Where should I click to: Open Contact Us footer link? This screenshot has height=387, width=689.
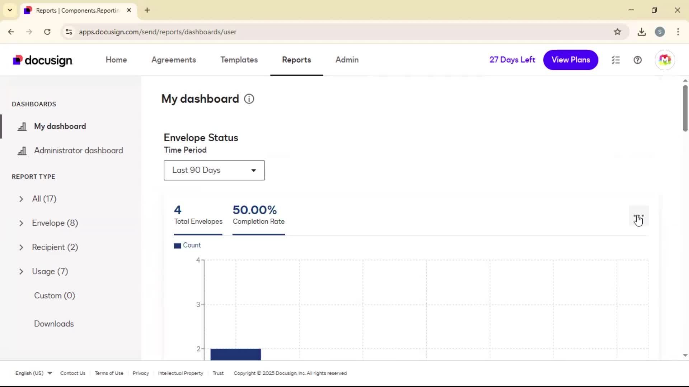73,373
